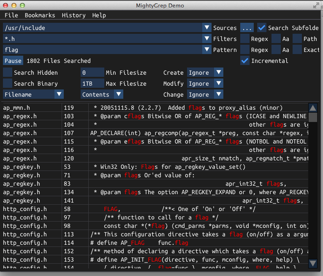Open the Pattern history dropdown arrow
Image resolution: width=323 pixels, height=276 pixels.
(x=206, y=50)
